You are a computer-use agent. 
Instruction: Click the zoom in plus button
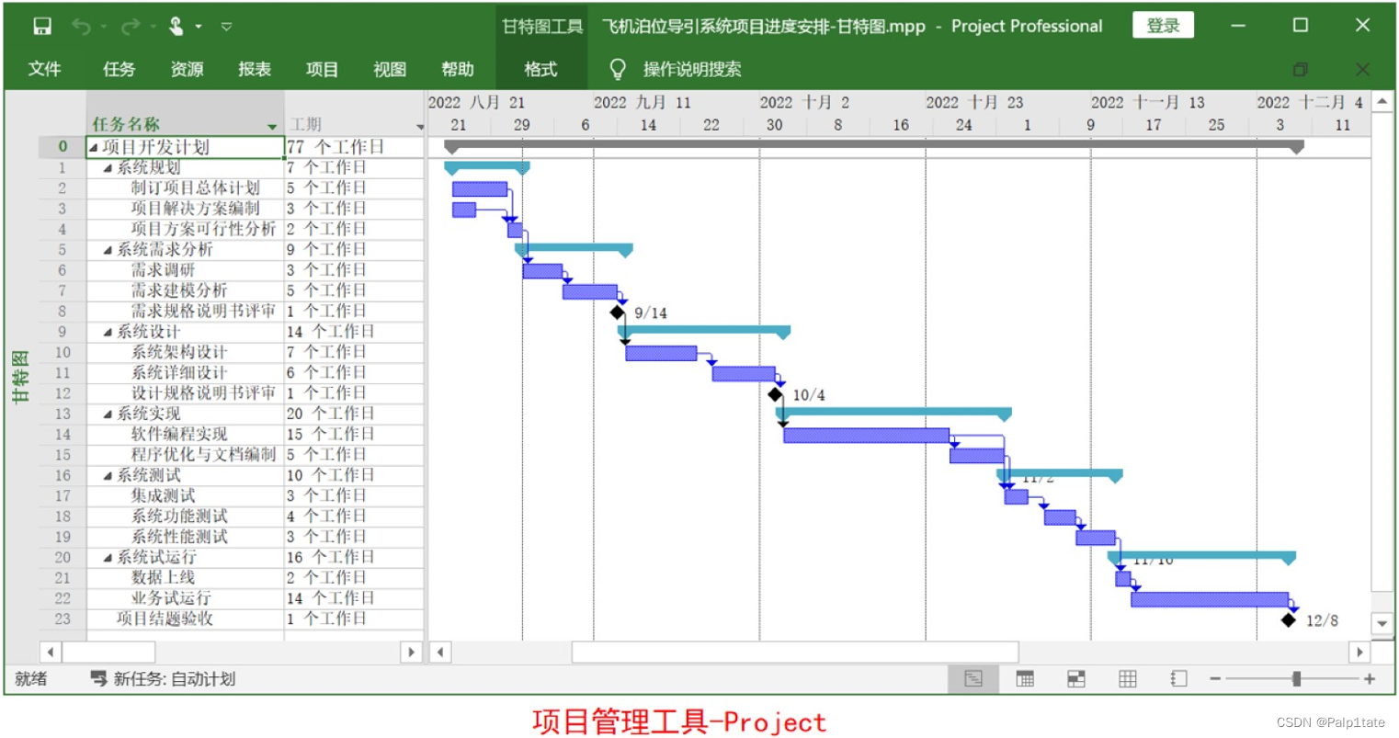click(x=1370, y=679)
